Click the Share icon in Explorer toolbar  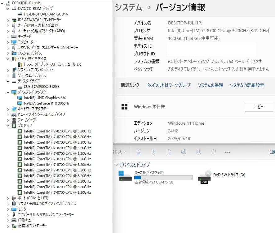tap(199, 152)
